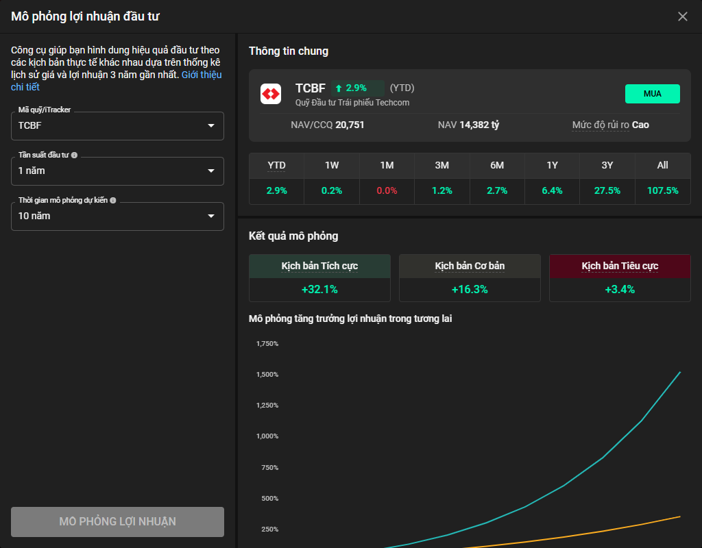
Task: Click the +16.3% base scenario result
Action: [x=470, y=290]
